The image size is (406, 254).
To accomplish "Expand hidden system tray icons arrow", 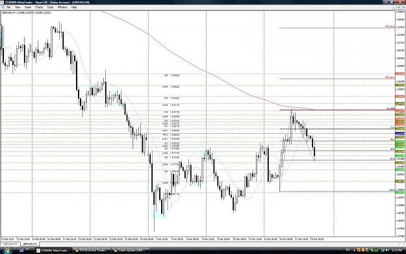I will click(355, 250).
